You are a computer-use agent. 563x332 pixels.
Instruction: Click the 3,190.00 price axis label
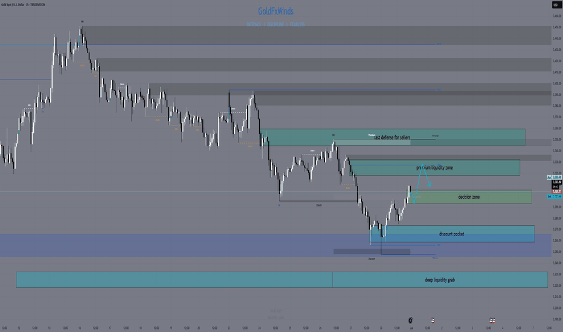(557, 319)
